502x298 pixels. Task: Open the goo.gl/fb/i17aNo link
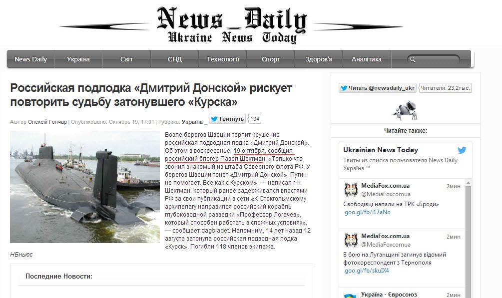click(x=368, y=212)
